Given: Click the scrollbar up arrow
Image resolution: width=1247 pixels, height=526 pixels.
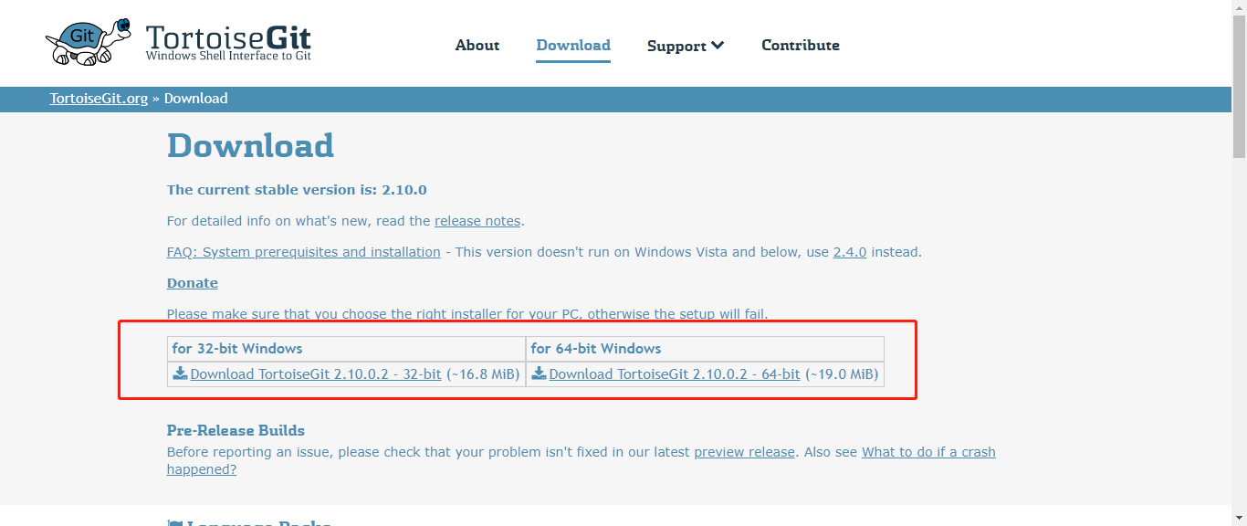Looking at the screenshot, I should click(1239, 7).
